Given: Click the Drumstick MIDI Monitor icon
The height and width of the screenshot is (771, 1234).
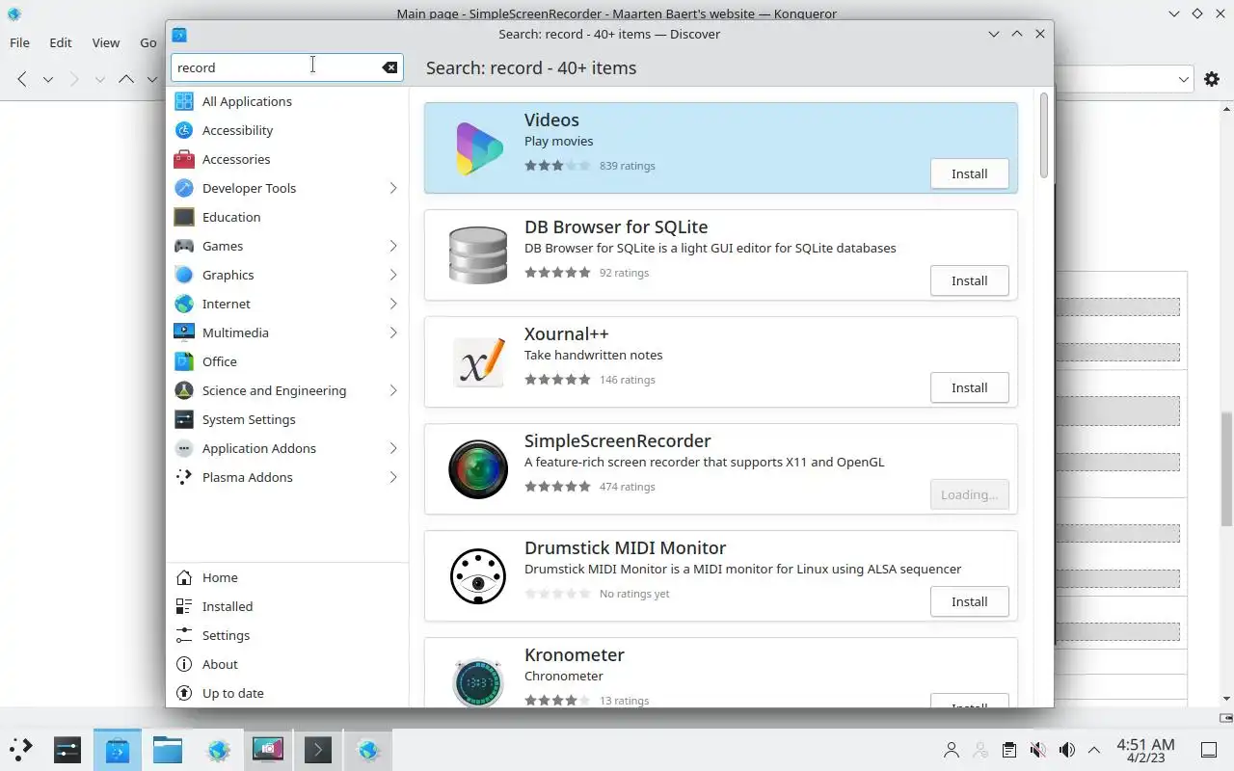Looking at the screenshot, I should click(x=478, y=576).
